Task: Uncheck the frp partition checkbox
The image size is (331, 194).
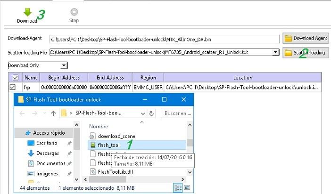Action: point(12,87)
